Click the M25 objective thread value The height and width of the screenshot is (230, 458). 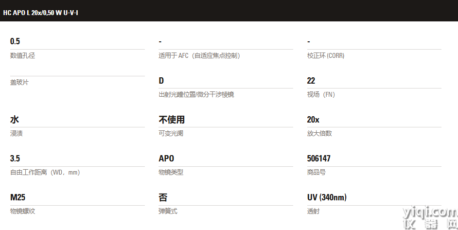(x=18, y=197)
